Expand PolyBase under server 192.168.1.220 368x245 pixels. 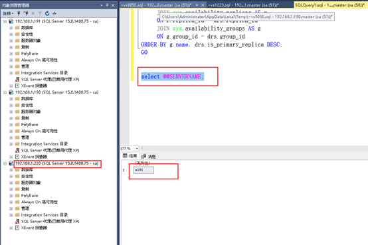11,195
